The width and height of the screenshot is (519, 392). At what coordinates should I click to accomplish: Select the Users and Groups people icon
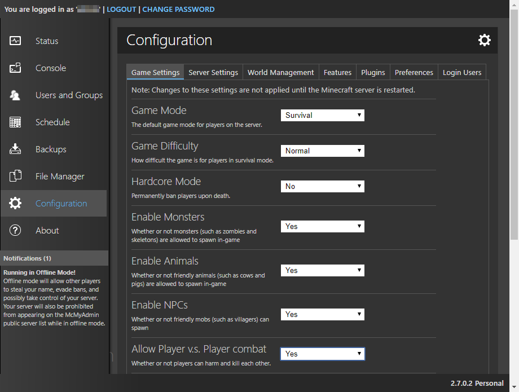point(15,95)
